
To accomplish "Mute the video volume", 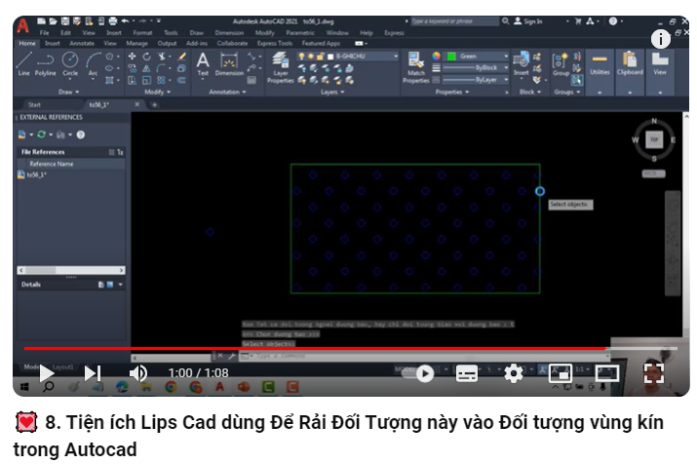I will [138, 373].
